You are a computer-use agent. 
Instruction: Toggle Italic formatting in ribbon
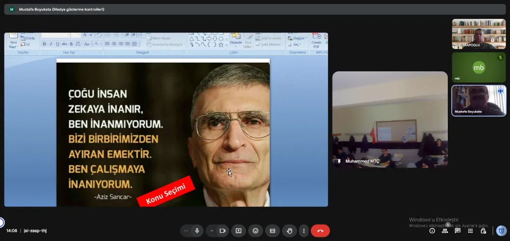51,44
